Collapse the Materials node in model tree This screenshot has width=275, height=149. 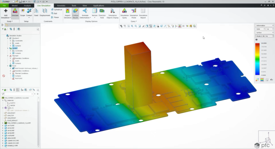(3, 101)
